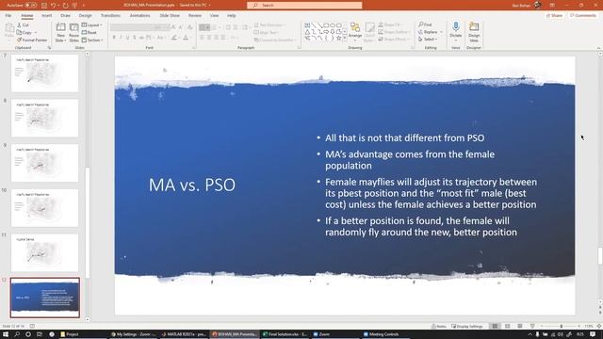603x339 pixels.
Task: Click the Replace button
Action: point(428,32)
